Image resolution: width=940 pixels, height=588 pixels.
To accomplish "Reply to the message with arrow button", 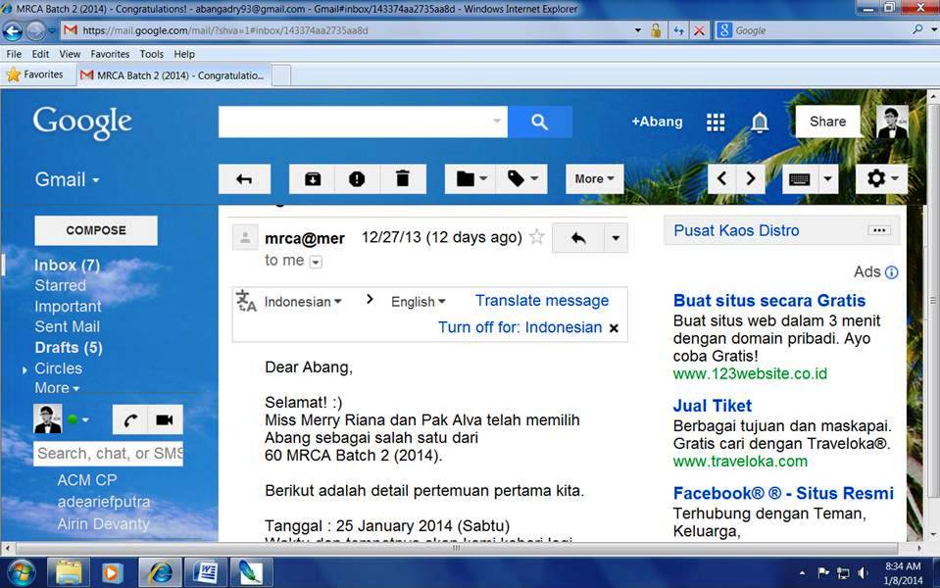I will coord(578,238).
